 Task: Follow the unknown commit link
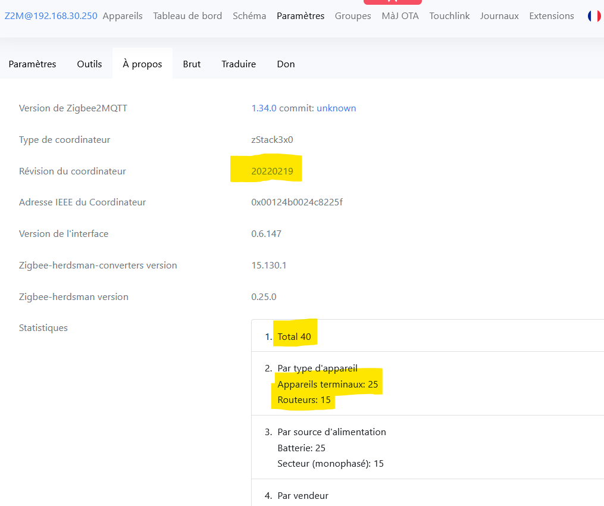point(336,108)
